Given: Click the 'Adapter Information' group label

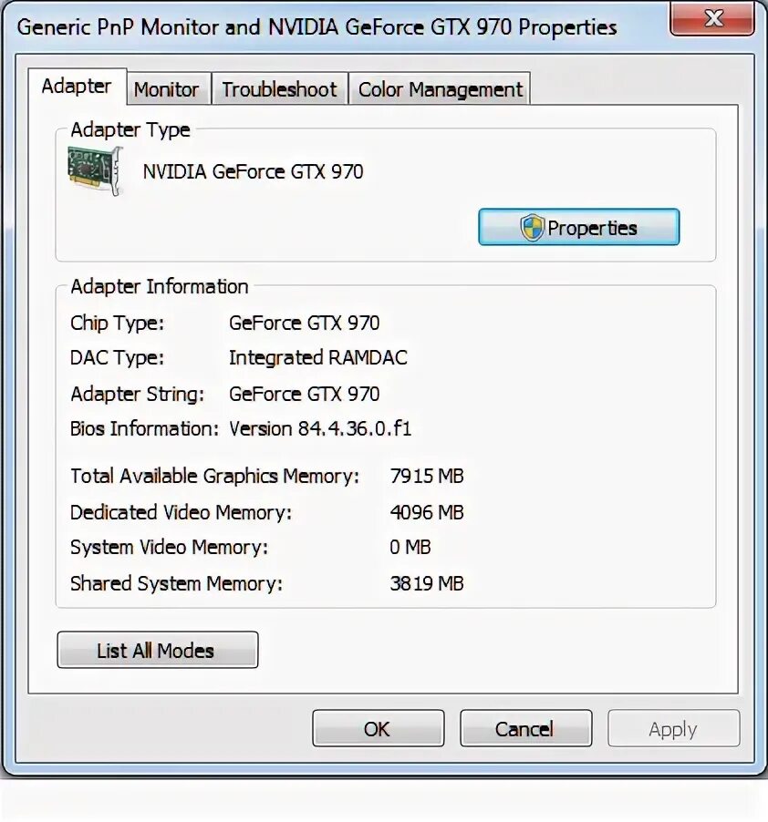Looking at the screenshot, I should pyautogui.click(x=160, y=287).
